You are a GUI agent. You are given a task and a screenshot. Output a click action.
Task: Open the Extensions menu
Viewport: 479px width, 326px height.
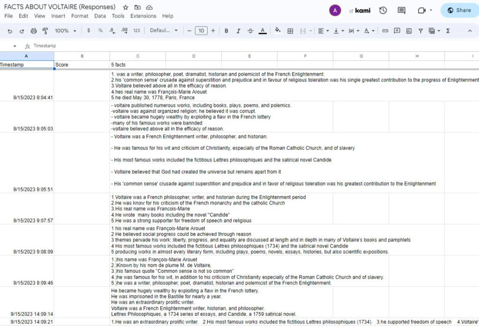point(143,16)
